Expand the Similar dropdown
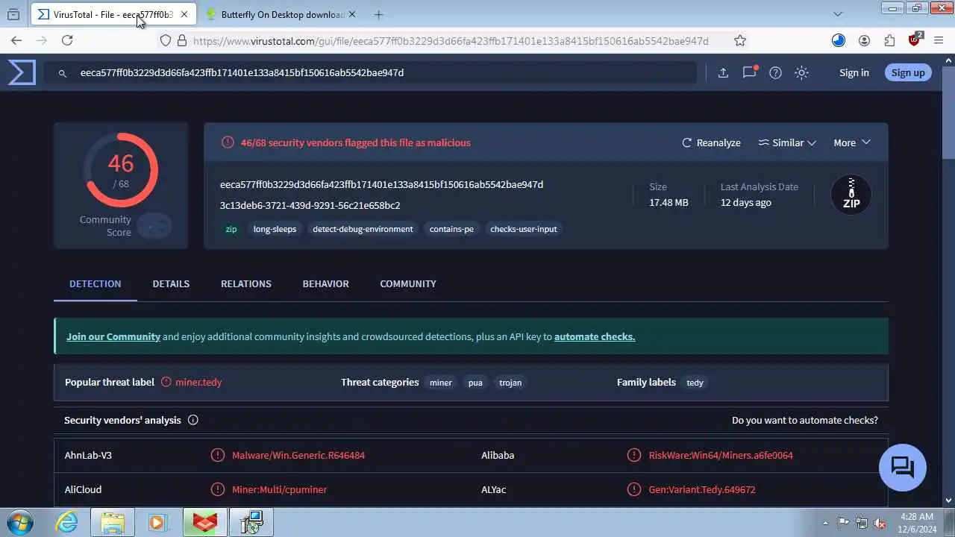This screenshot has height=537, width=955. (x=787, y=142)
